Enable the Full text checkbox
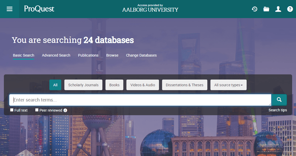 [12, 110]
